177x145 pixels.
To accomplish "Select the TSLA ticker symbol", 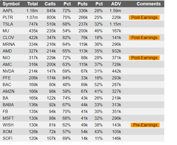I will pos(8,24).
